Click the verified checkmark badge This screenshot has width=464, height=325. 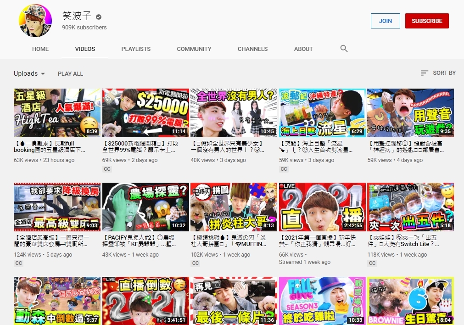click(x=99, y=17)
